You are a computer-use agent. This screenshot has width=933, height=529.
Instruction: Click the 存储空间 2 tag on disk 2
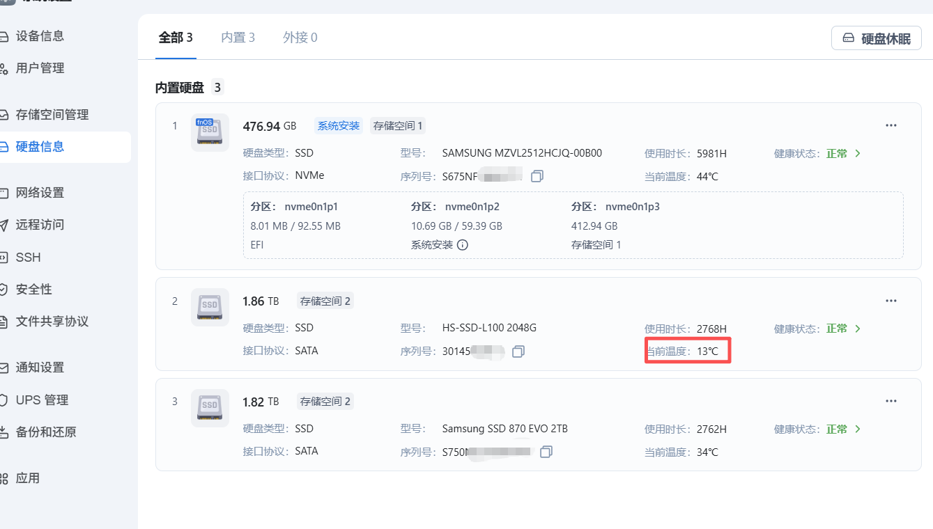325,301
